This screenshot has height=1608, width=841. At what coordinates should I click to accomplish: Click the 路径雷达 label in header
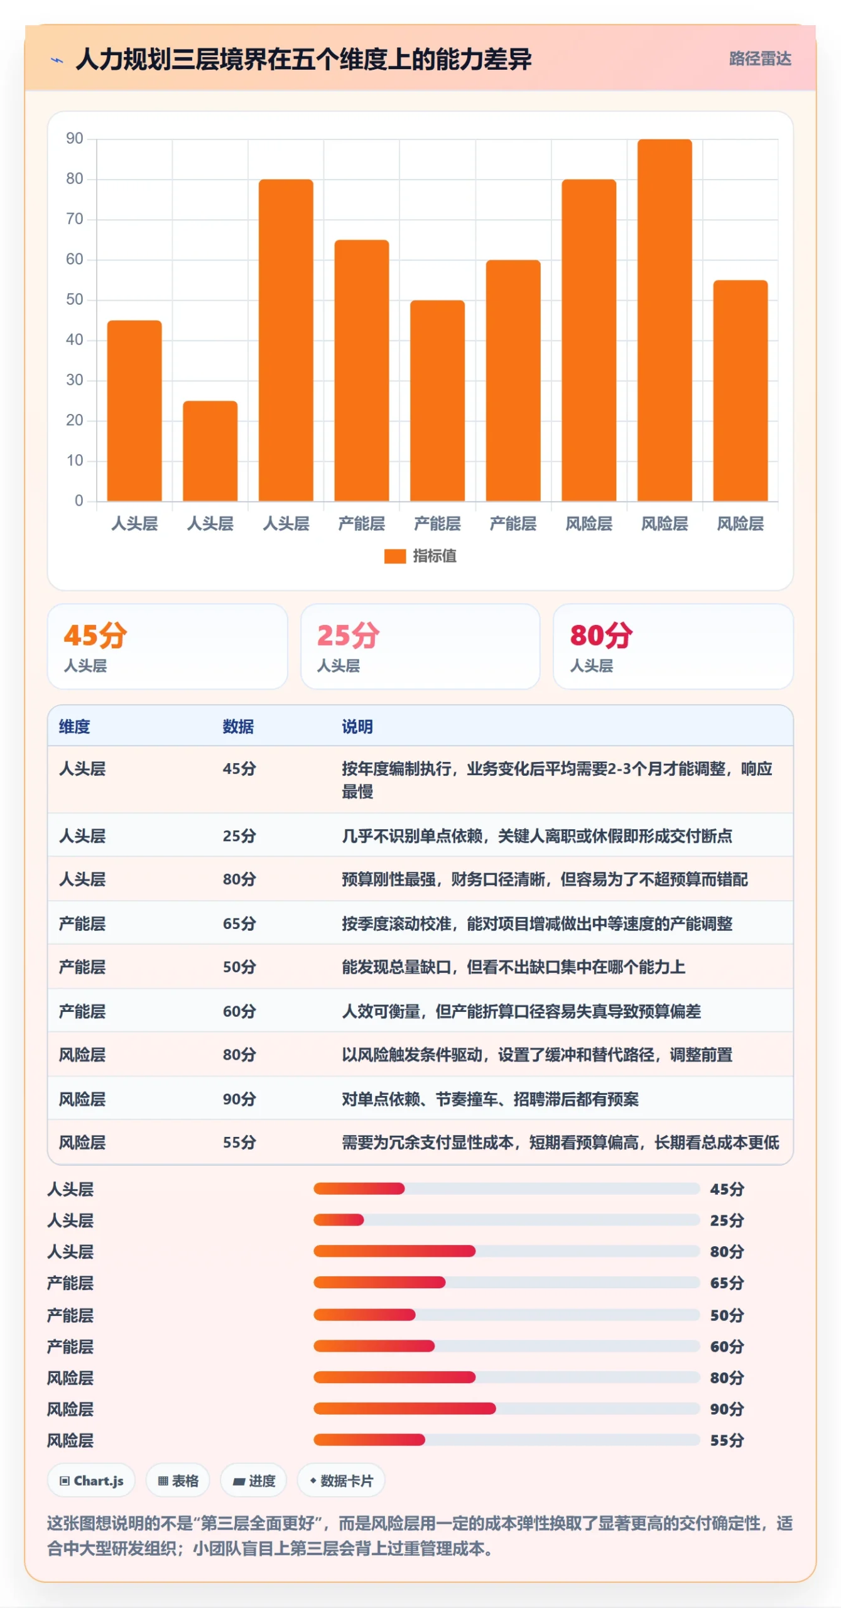tap(759, 59)
